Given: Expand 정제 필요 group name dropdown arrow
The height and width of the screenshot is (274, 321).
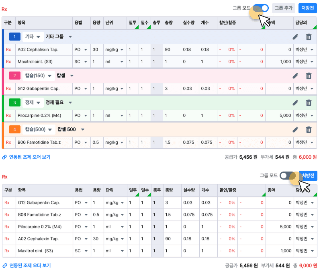Looking at the screenshot, I should 70,102.
